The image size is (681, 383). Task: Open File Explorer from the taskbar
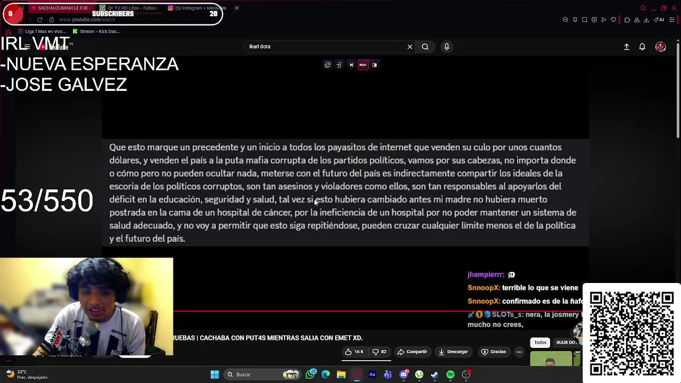pos(341,374)
